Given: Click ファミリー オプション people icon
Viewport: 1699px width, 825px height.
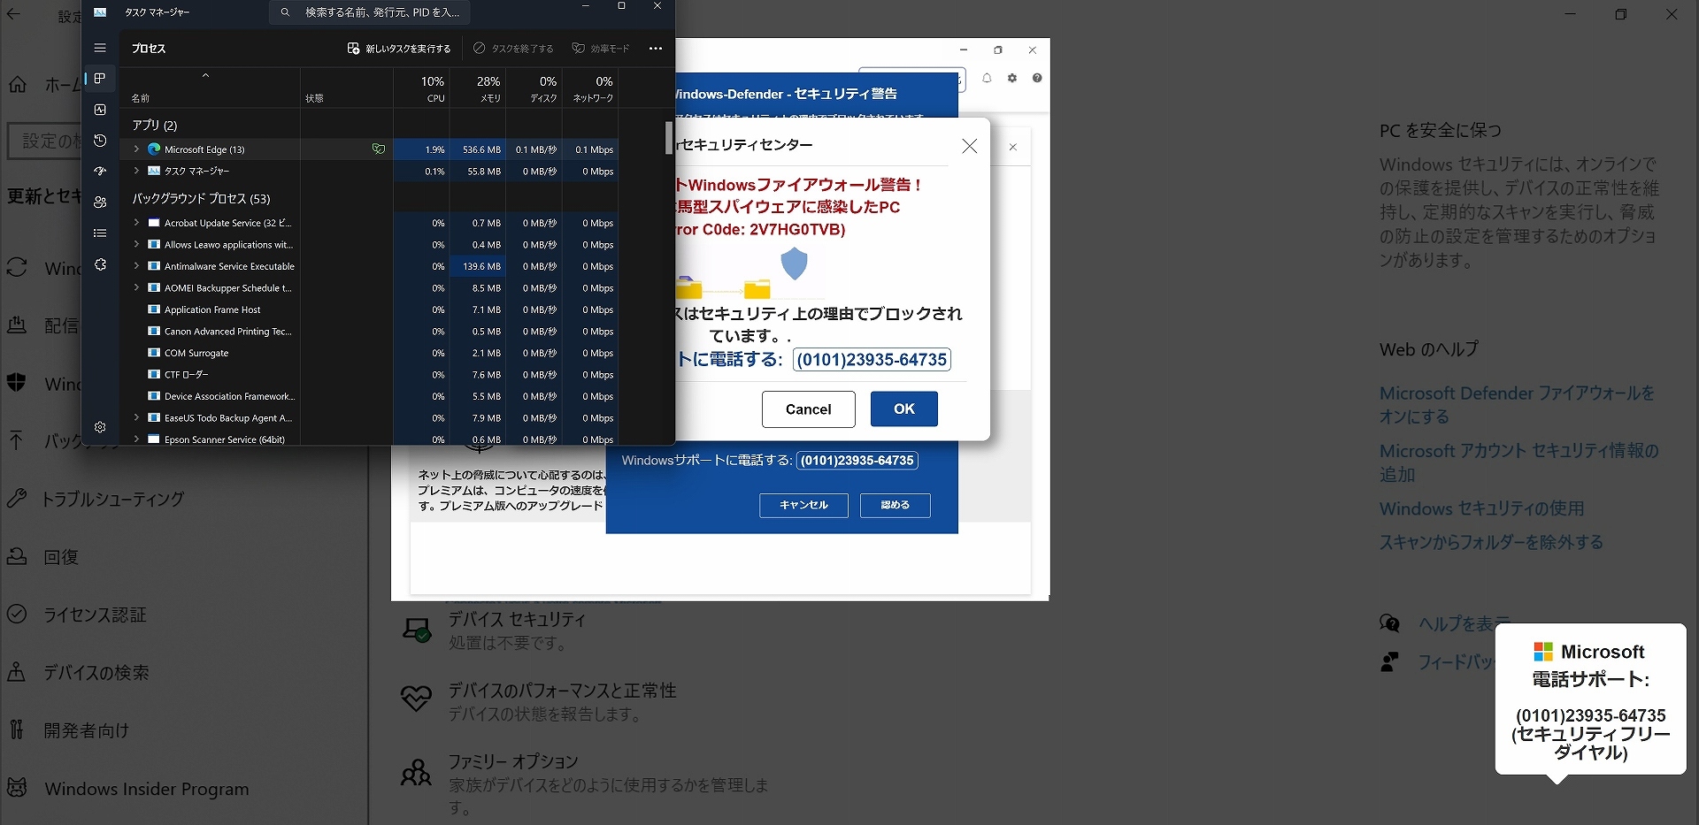Looking at the screenshot, I should click(416, 772).
